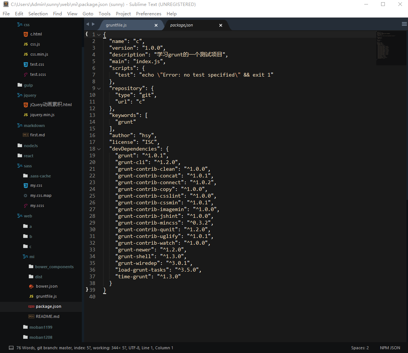This screenshot has width=408, height=353.
Task: Change syntax via NPM JSON label
Action: [x=390, y=348]
